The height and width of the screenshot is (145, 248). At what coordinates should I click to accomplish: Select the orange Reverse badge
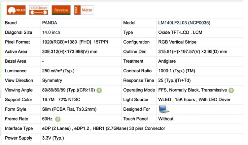click(61, 10)
